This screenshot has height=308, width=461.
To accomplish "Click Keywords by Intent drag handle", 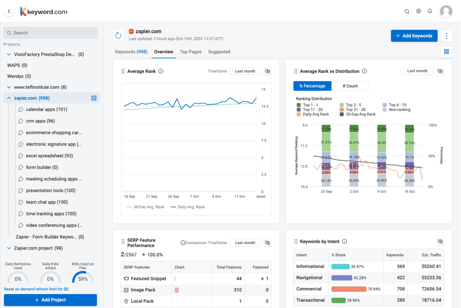I will click(296, 242).
